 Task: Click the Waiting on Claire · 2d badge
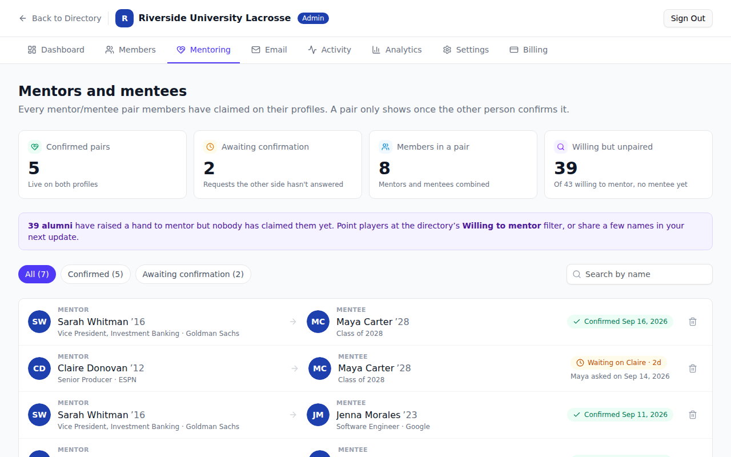pyautogui.click(x=618, y=363)
